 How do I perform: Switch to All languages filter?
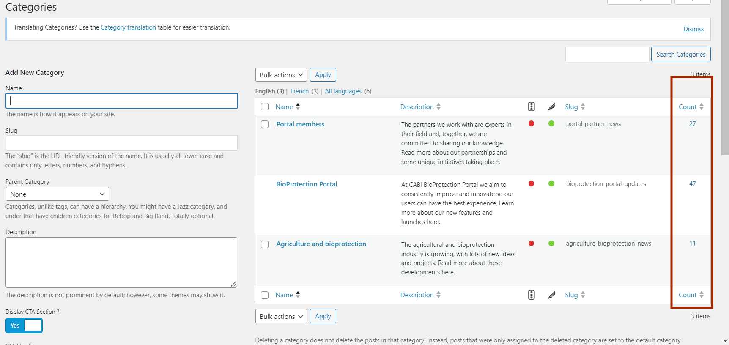click(343, 91)
